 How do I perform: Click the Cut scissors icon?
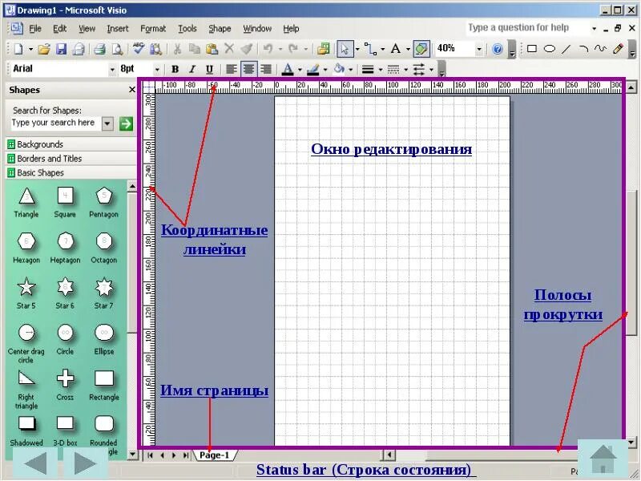177,49
